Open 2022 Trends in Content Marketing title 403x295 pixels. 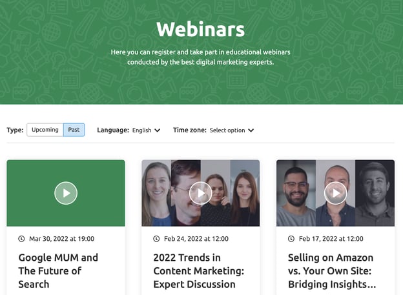[x=199, y=271]
